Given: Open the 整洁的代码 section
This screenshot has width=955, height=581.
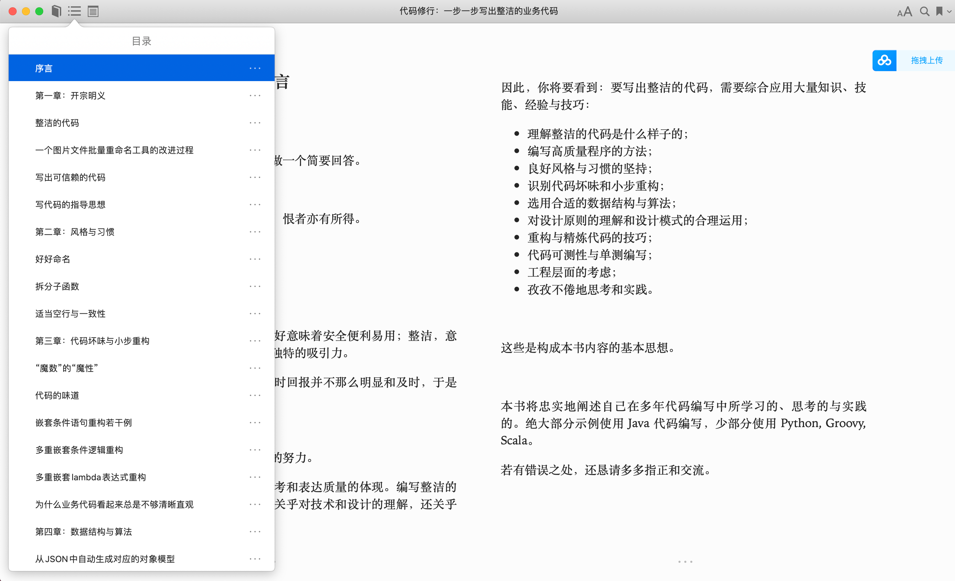Looking at the screenshot, I should (x=141, y=123).
